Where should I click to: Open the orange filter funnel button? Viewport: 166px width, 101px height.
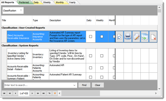click(x=55, y=93)
